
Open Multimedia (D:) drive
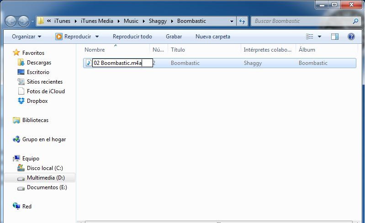point(46,178)
